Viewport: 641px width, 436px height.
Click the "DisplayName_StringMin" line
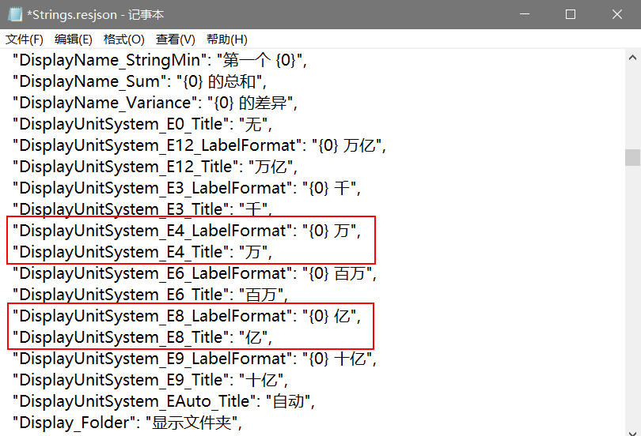click(159, 60)
